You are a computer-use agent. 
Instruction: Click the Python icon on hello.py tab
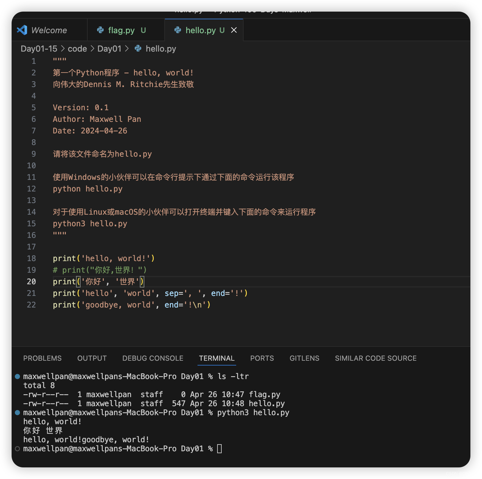click(x=178, y=30)
